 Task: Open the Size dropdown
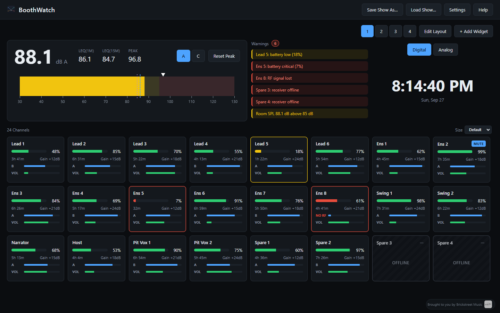pos(478,130)
